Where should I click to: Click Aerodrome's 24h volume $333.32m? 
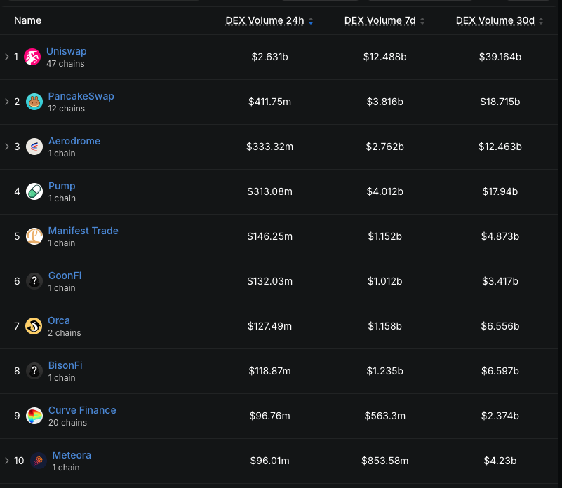tap(269, 147)
